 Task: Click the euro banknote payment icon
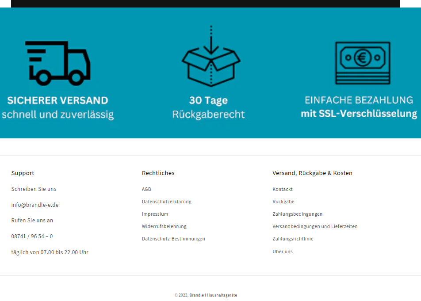[363, 63]
